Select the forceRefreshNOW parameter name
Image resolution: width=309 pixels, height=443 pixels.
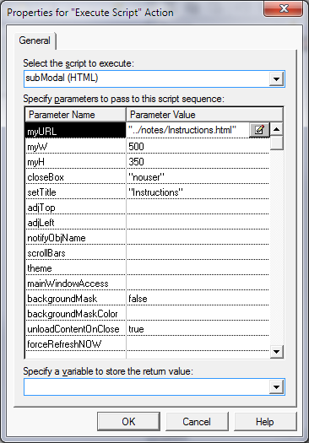[x=75, y=344]
